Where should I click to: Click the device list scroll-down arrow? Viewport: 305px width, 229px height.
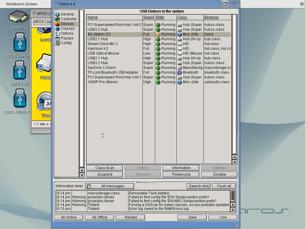[x=235, y=162]
